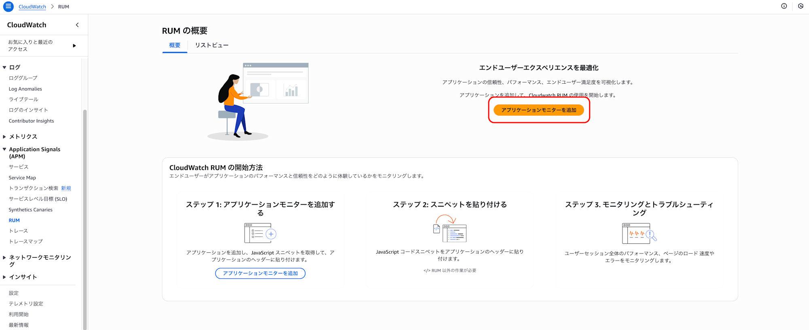Open トレース in the sidebar
The height and width of the screenshot is (330, 809).
18,231
